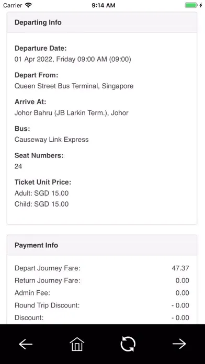The image size is (205, 364).
Task: Tap the battery indicator icon
Action: (x=191, y=5)
